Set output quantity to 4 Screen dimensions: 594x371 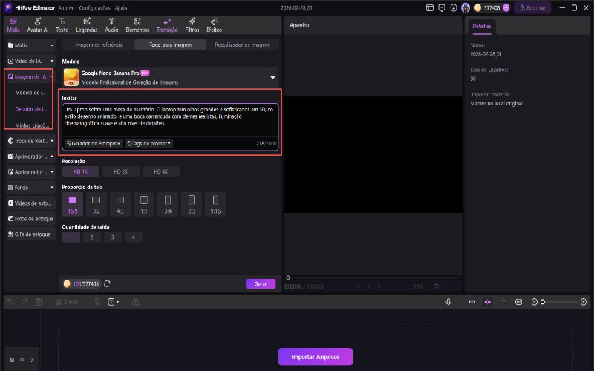(133, 237)
